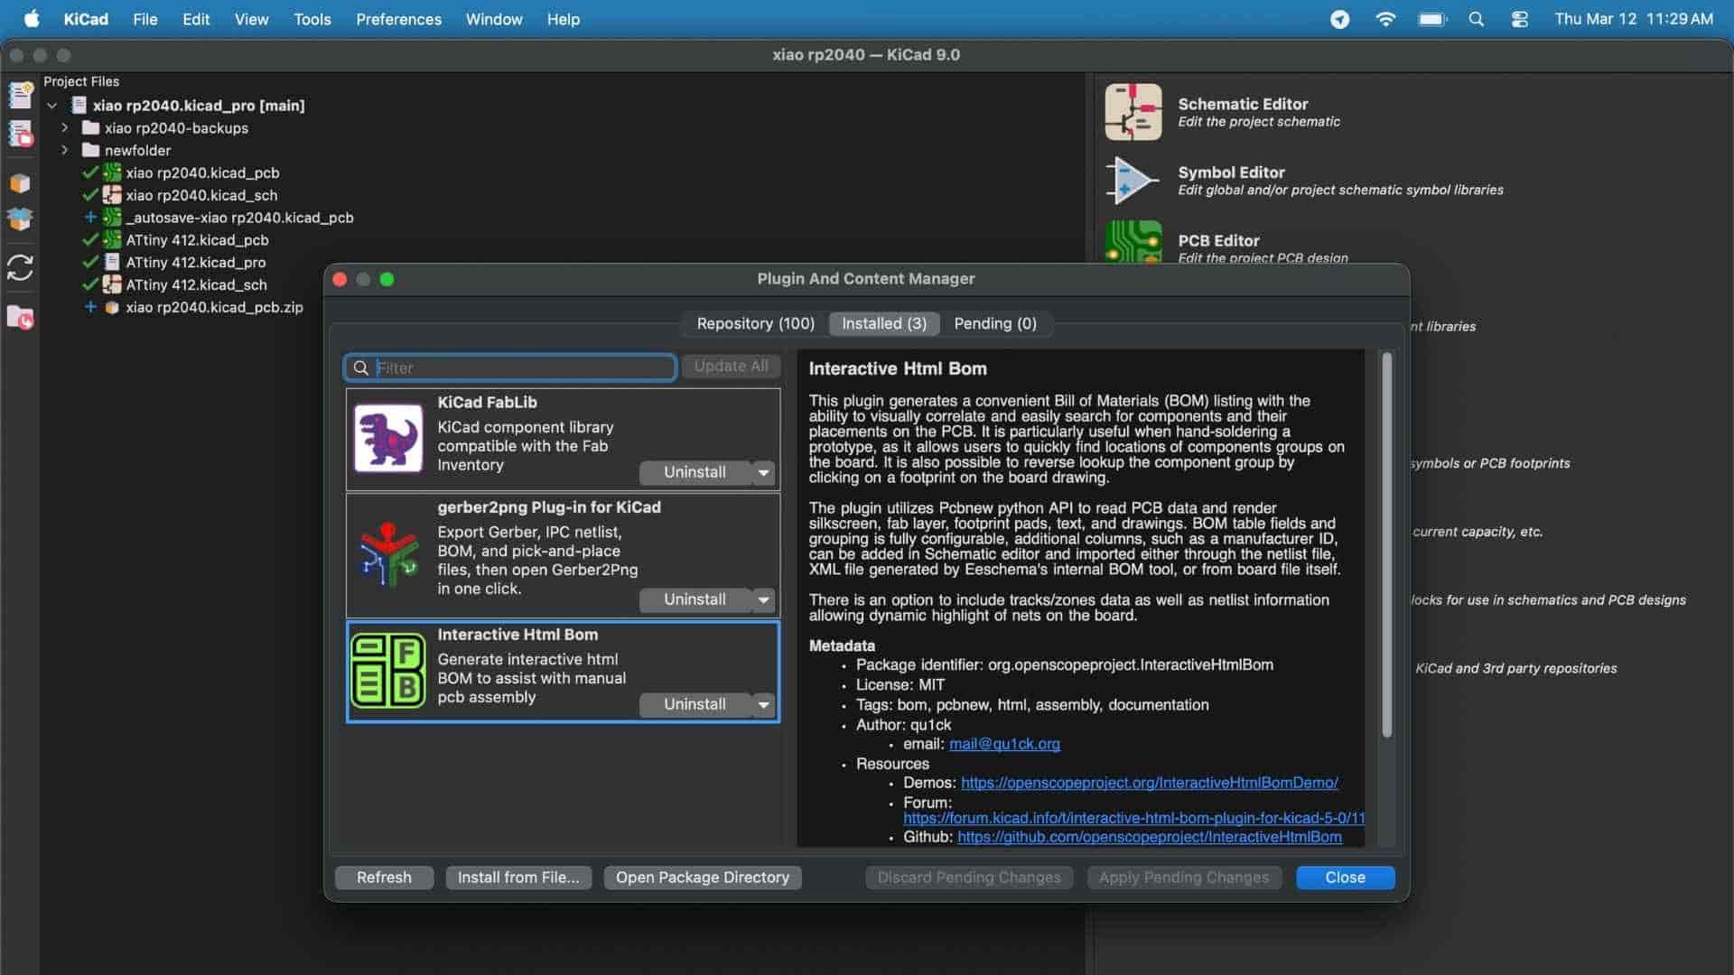
Task: Open dropdown arrow beside Interactive Html Bom Uninstall
Action: click(764, 704)
